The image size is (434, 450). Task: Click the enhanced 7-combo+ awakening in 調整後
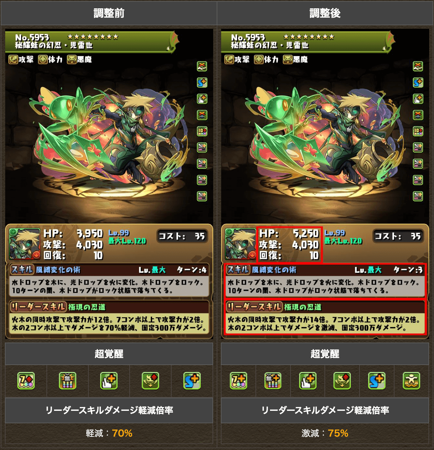238,381
